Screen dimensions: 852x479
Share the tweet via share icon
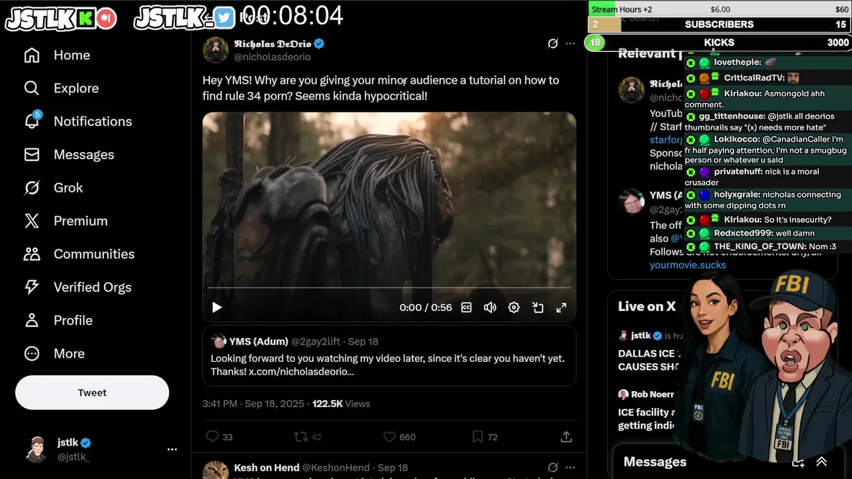click(566, 437)
